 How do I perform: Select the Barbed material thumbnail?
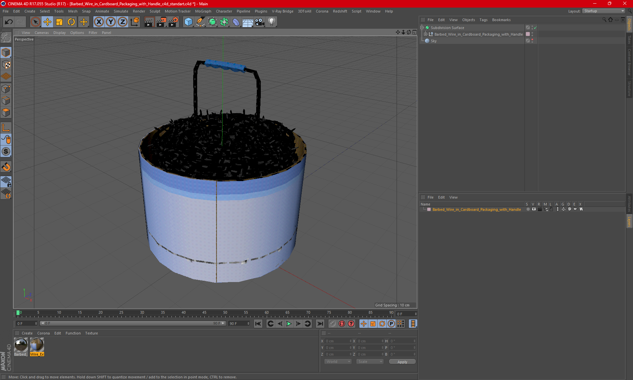tap(21, 345)
